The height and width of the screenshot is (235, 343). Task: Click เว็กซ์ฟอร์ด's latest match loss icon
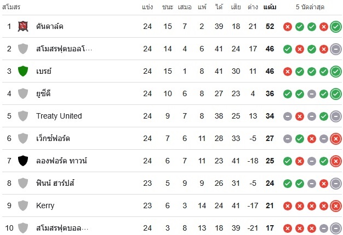click(336, 139)
